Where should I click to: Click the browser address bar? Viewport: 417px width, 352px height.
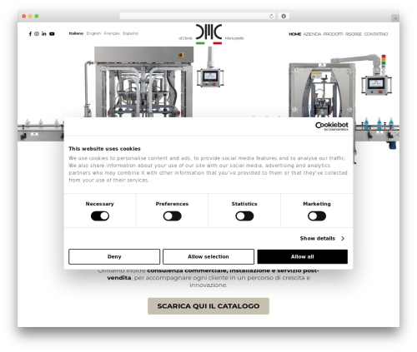198,17
